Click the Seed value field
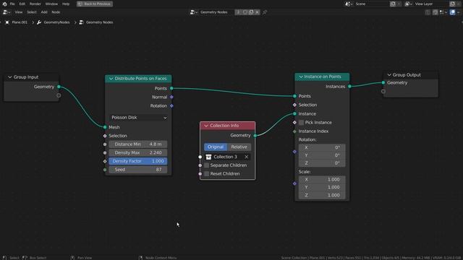The image size is (463, 260). point(138,170)
